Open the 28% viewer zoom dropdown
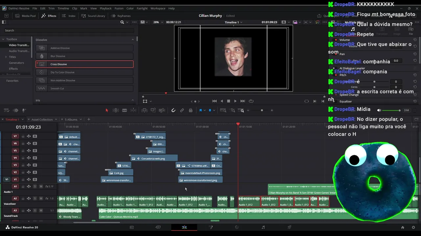The width and height of the screenshot is (421, 236). click(158, 22)
